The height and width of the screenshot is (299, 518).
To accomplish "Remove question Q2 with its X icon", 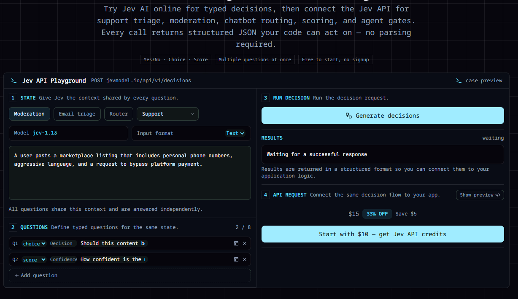I will (x=245, y=259).
